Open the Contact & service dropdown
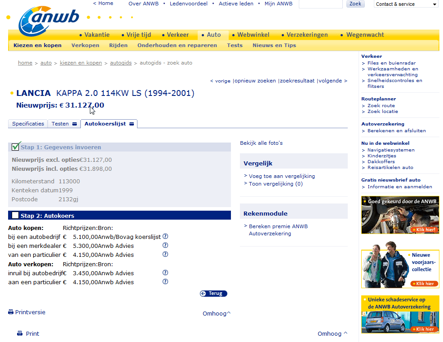The height and width of the screenshot is (342, 443). pos(407,4)
